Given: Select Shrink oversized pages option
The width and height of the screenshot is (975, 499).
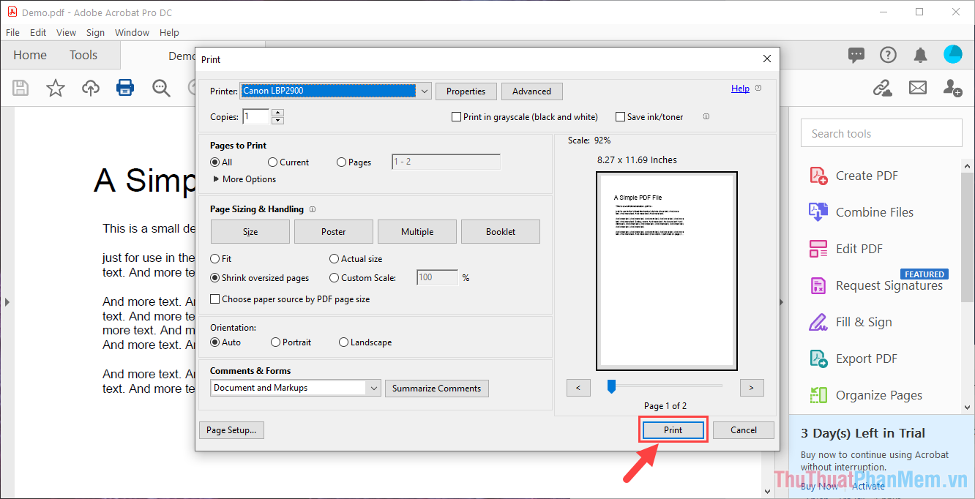Looking at the screenshot, I should [x=215, y=278].
